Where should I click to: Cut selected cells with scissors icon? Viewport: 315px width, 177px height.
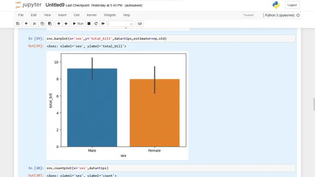click(x=35, y=24)
